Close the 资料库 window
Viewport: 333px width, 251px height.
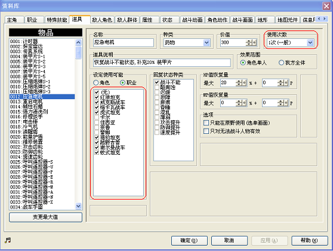pos(326,6)
